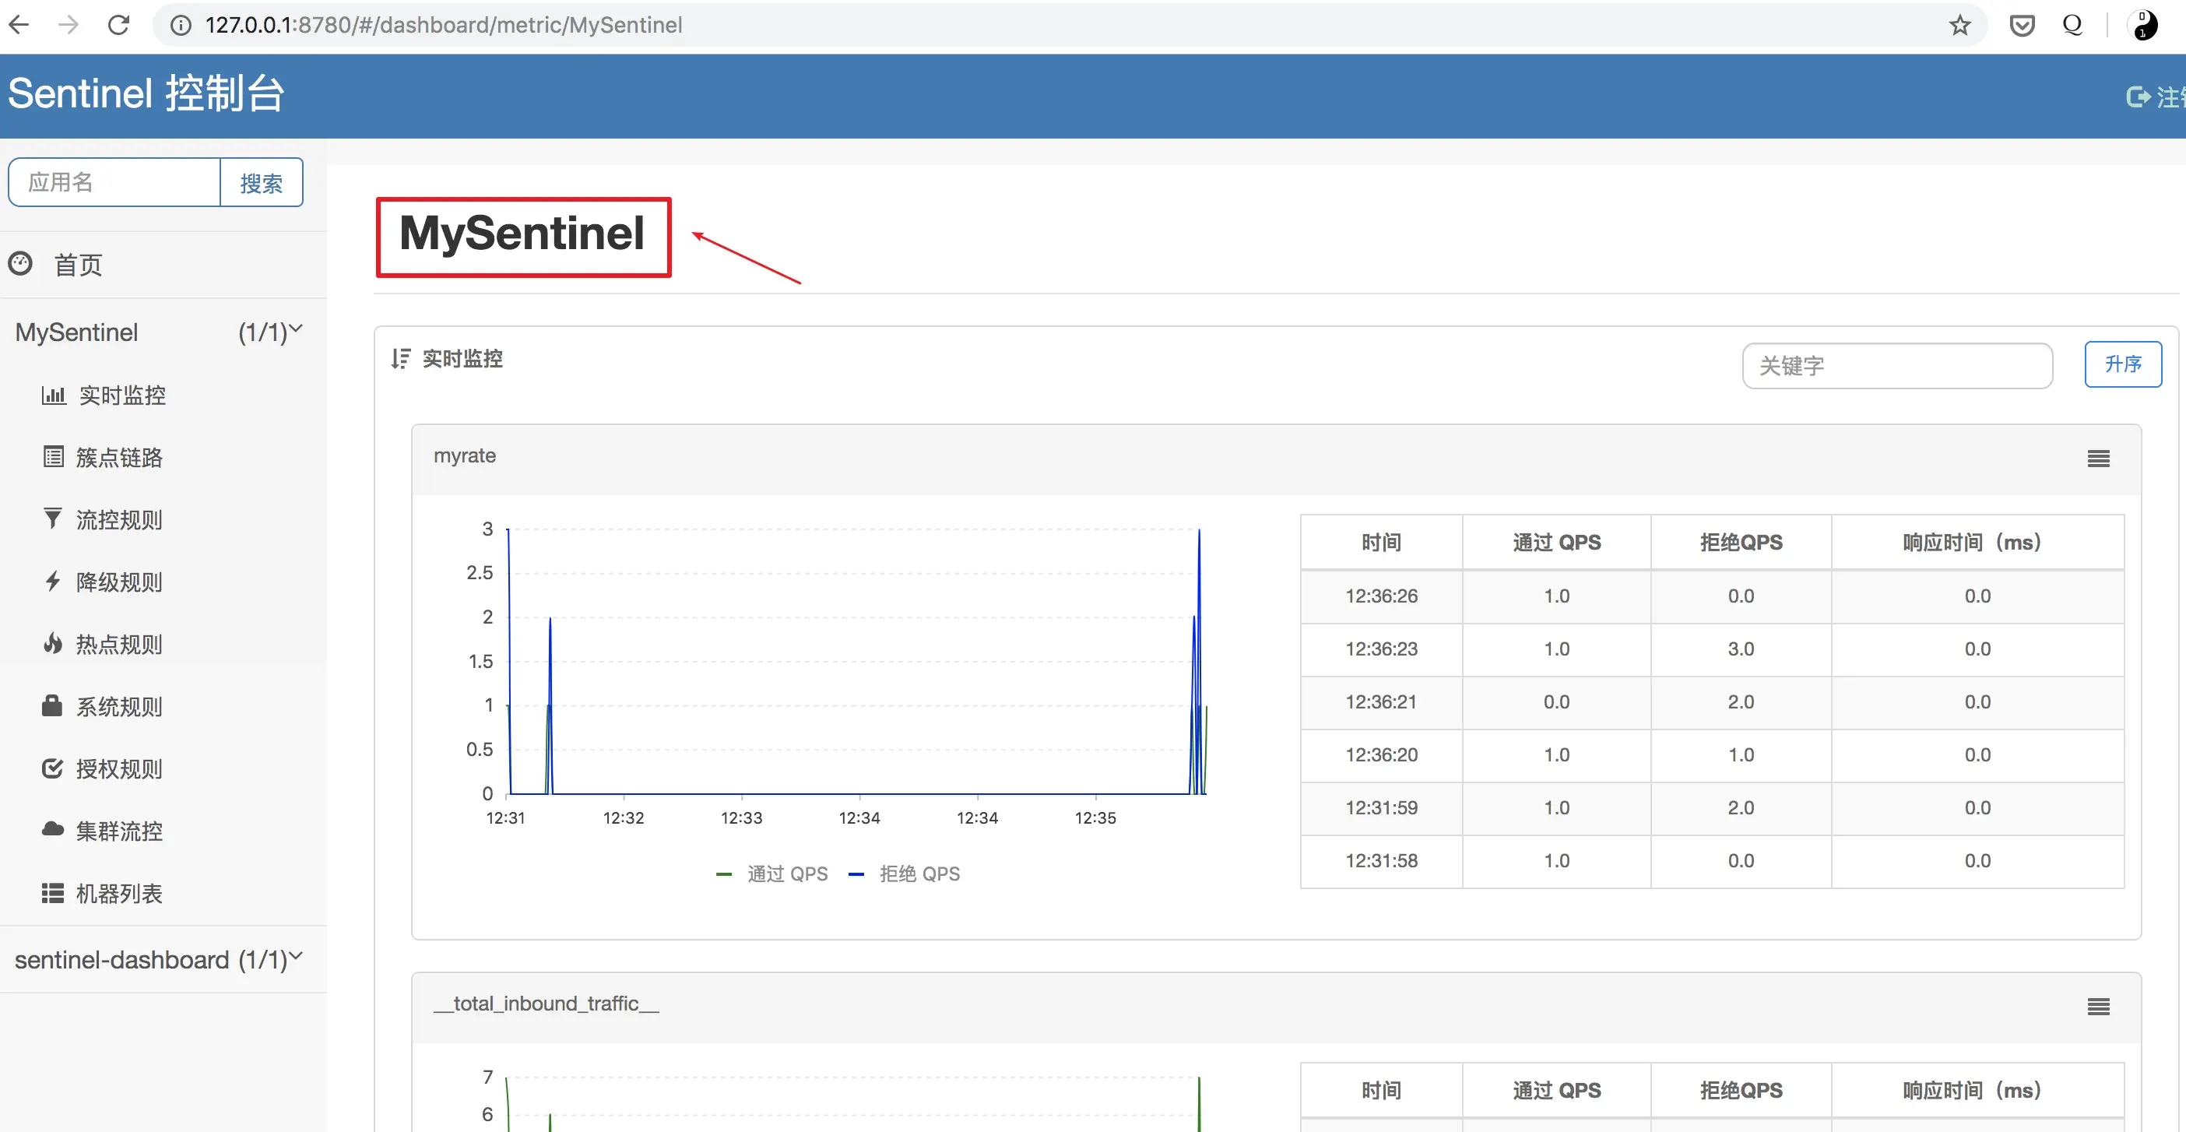This screenshot has height=1132, width=2186.
Task: Click the bar chart icon for 实时监控
Action: point(54,395)
